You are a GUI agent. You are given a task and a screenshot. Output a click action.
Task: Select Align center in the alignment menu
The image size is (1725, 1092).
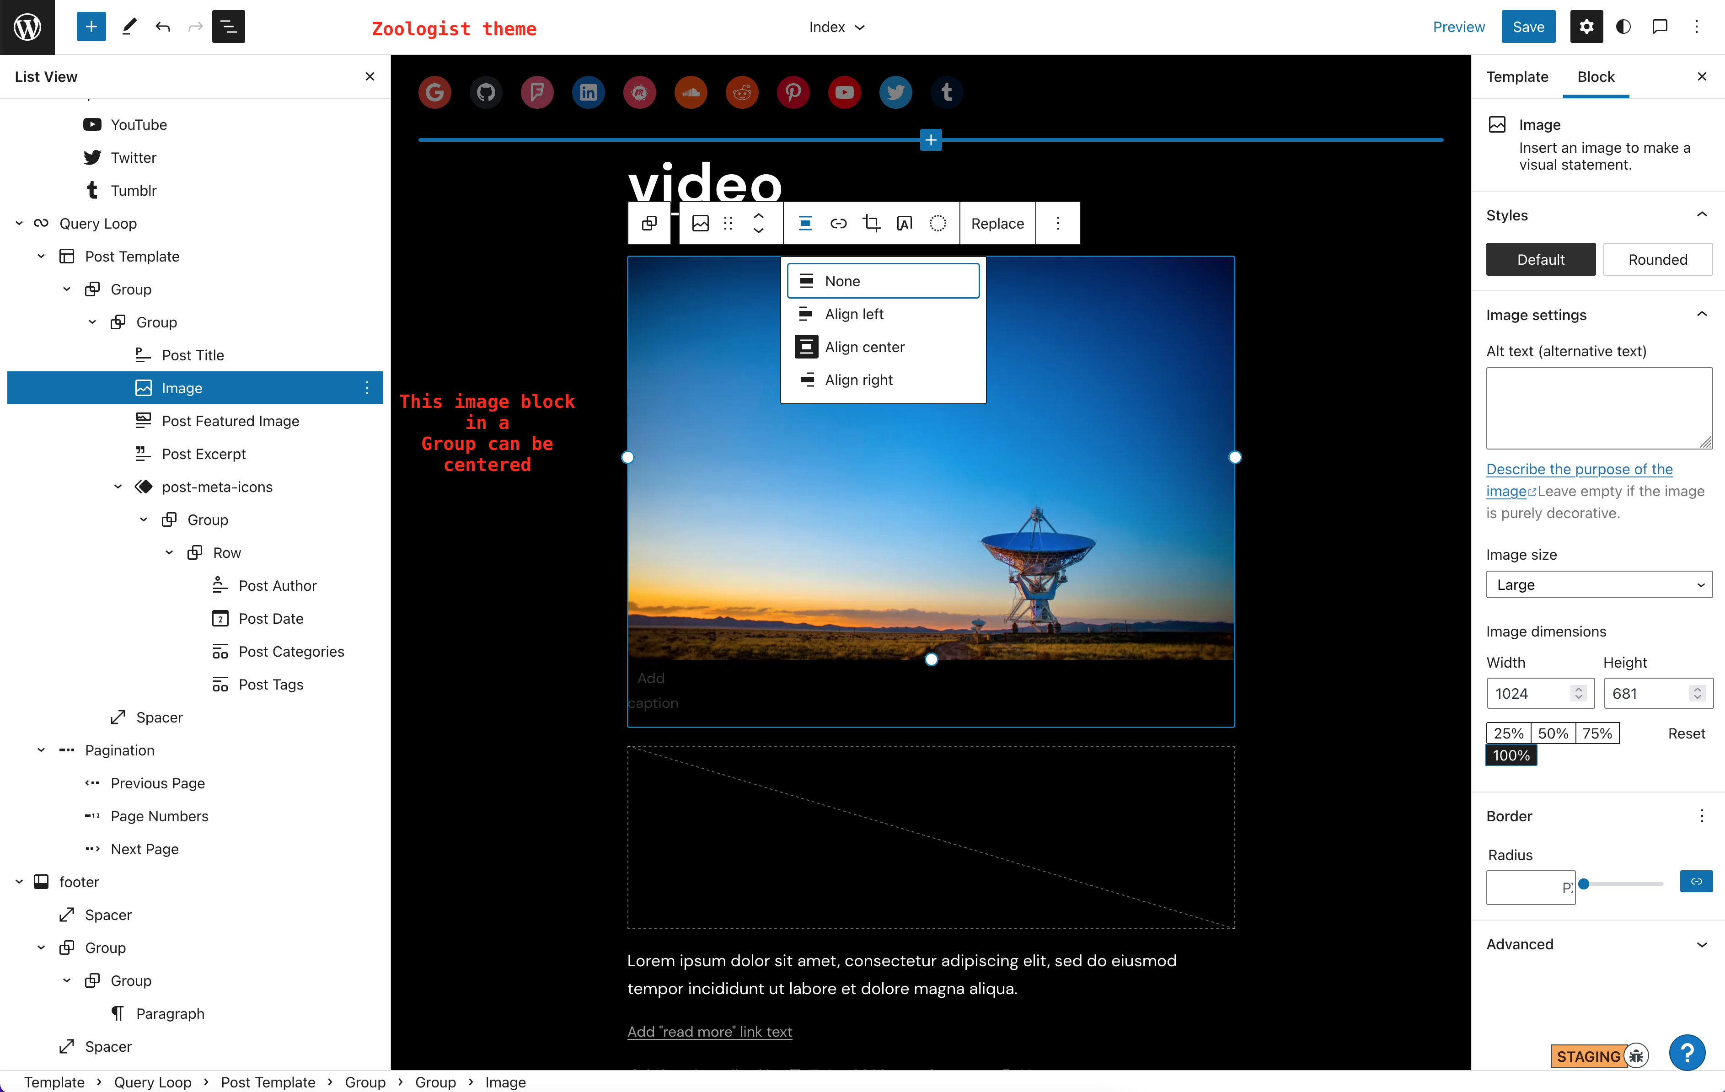(x=865, y=346)
